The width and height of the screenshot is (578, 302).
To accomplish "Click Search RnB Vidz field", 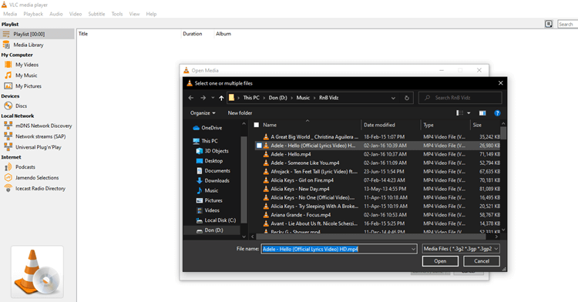I will click(460, 98).
